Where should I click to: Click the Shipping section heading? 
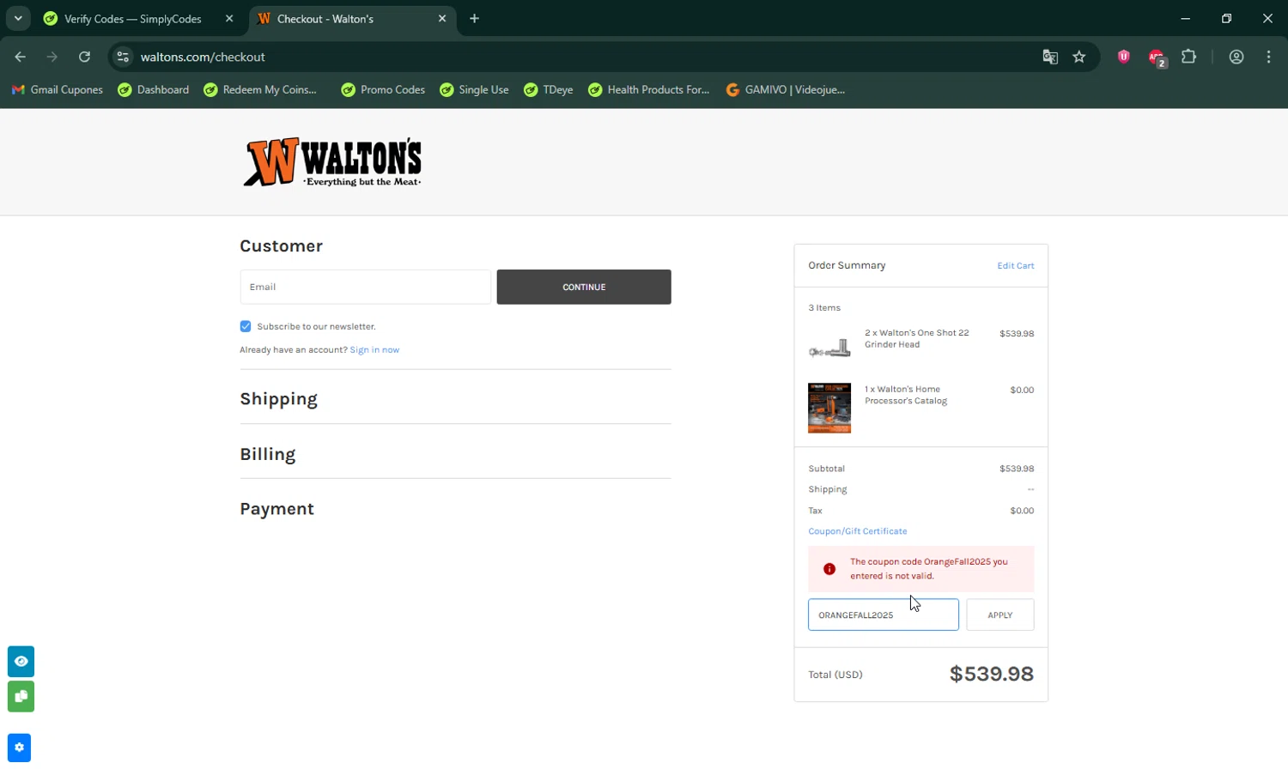(278, 399)
